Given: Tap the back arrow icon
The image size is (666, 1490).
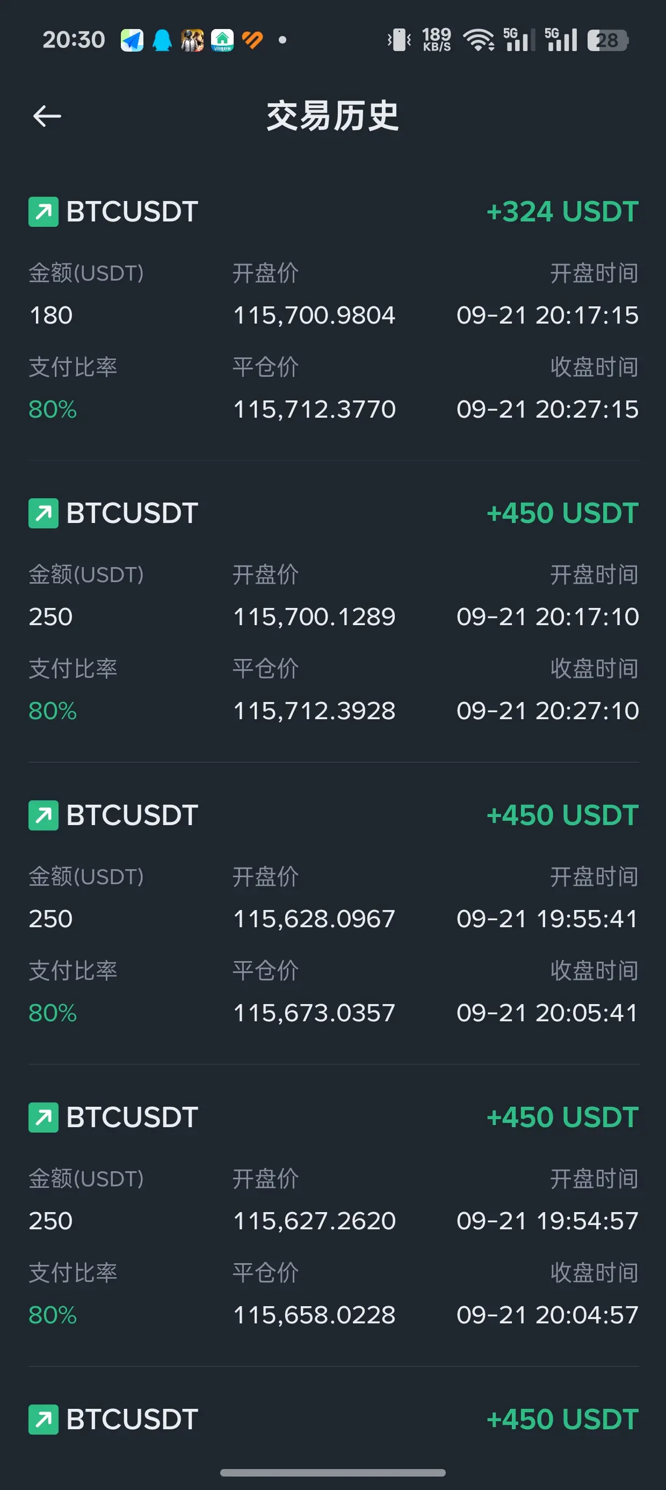Looking at the screenshot, I should [x=47, y=116].
